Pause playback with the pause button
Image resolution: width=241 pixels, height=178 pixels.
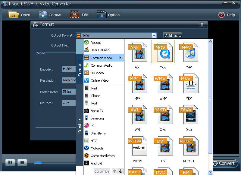(10, 162)
